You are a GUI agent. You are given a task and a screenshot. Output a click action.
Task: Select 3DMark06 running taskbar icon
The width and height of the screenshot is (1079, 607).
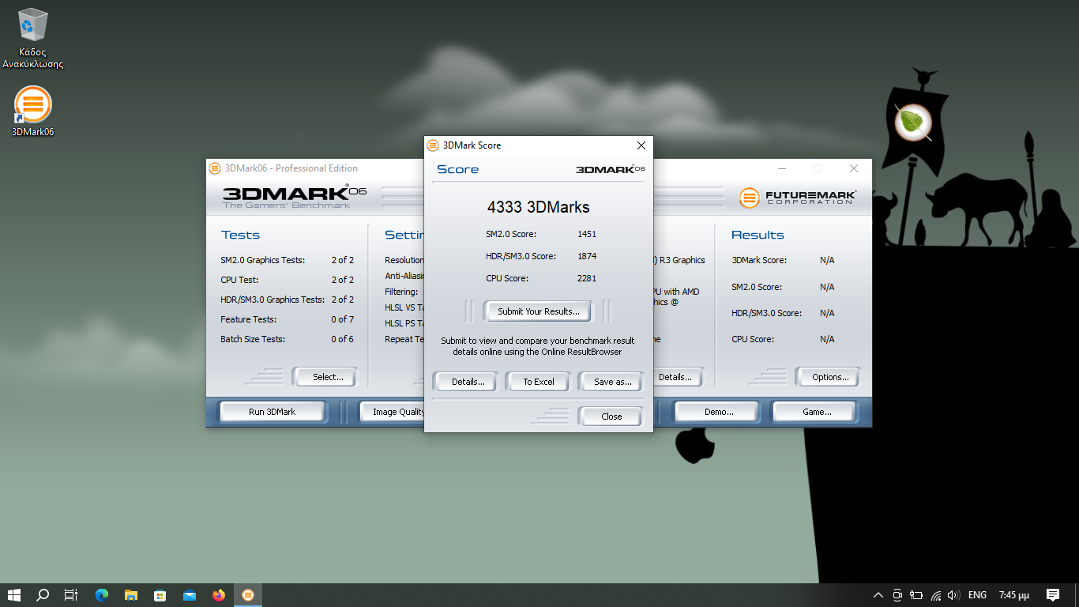(x=248, y=595)
